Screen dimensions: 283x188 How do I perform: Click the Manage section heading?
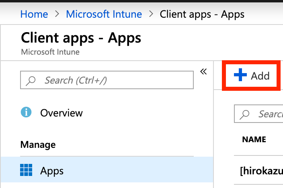[x=38, y=145]
